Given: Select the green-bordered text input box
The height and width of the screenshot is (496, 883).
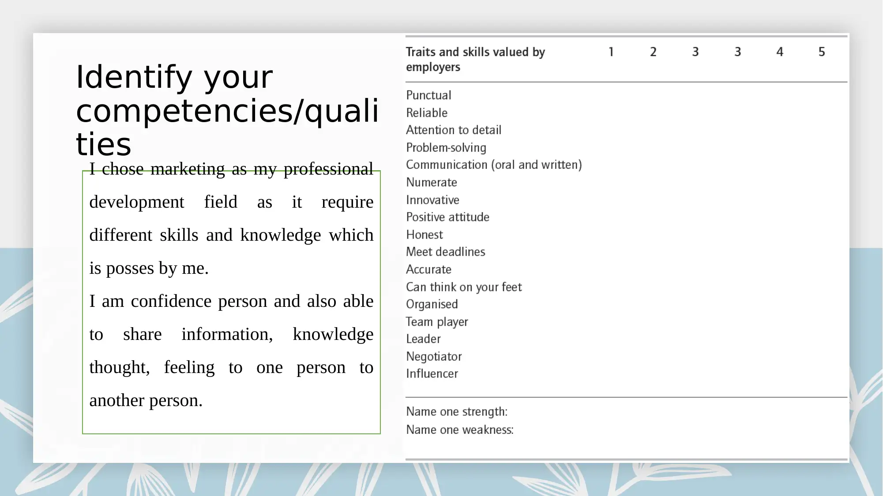Looking at the screenshot, I should 230,297.
